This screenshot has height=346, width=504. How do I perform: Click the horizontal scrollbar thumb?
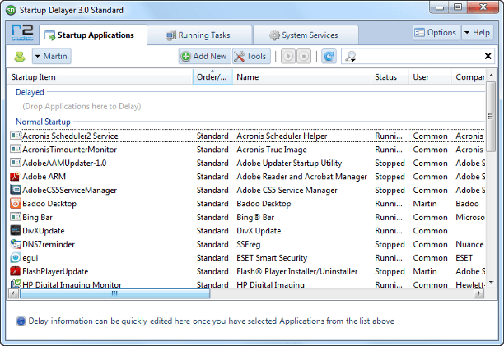tap(114, 293)
